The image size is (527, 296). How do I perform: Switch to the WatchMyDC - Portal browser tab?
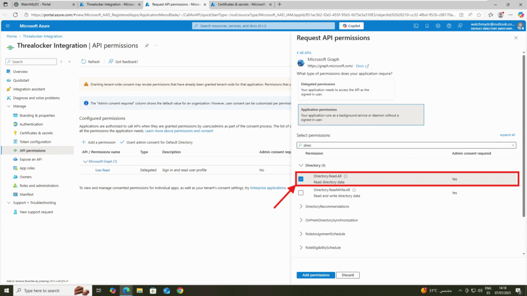tap(43, 4)
